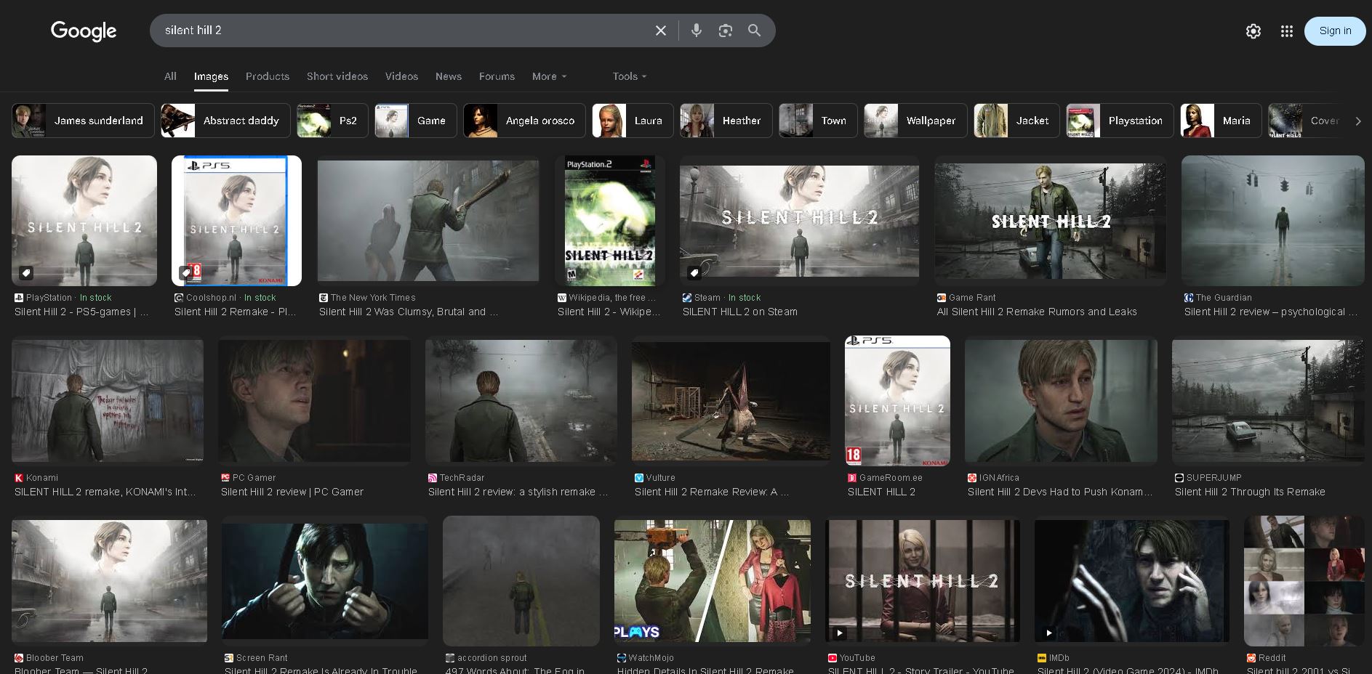Viewport: 1372px width, 674px height.
Task: Open 'All Silent Hill 2 Remake Rumors and Leaks'
Action: 1037,312
